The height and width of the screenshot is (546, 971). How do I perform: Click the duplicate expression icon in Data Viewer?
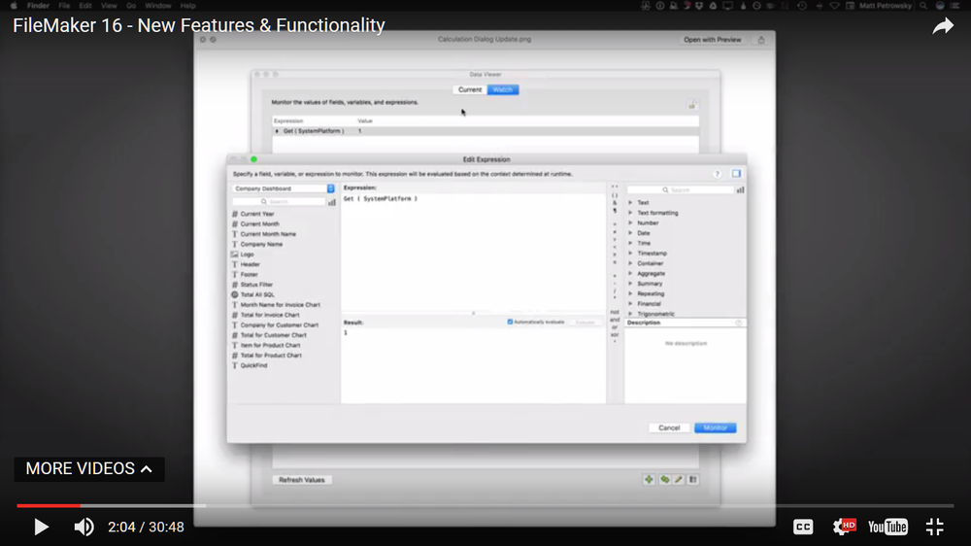coord(664,480)
